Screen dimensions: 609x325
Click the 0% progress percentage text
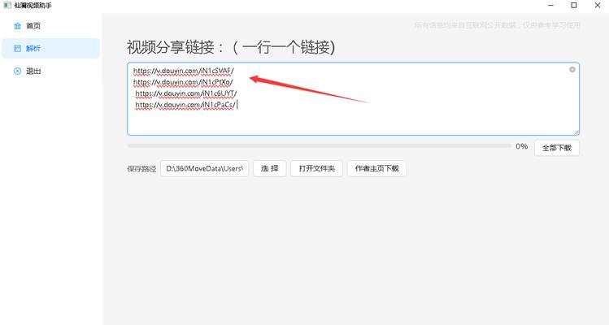(522, 146)
